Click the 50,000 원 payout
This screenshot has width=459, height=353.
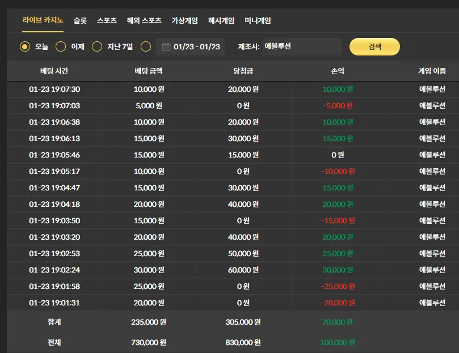[x=243, y=253]
